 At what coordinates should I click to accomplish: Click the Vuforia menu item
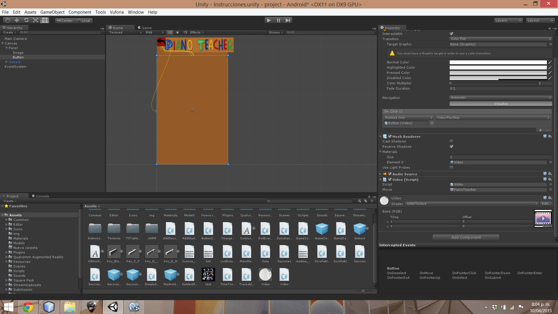pos(117,12)
